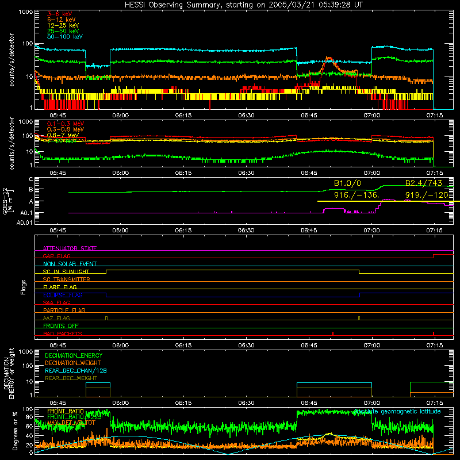The image size is (460, 460).
Task: Click the FRONT_RATIO legend label
Action: (66, 411)
